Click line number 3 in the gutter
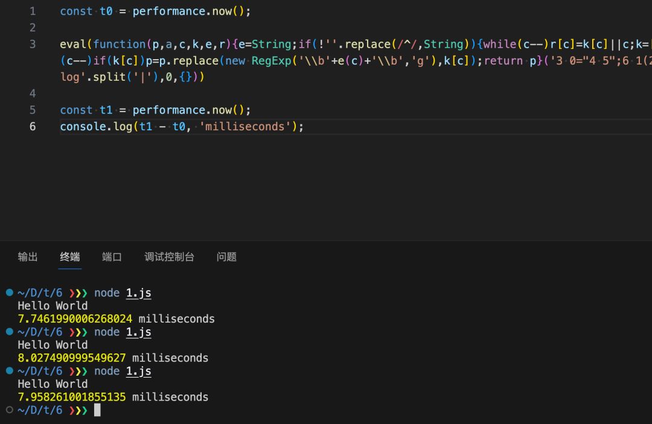This screenshot has height=424, width=652. (x=33, y=44)
